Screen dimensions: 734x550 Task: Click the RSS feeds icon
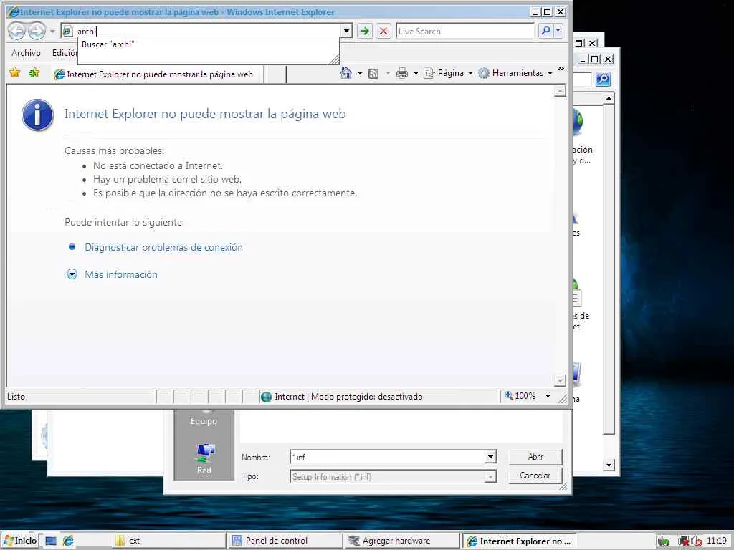point(373,74)
